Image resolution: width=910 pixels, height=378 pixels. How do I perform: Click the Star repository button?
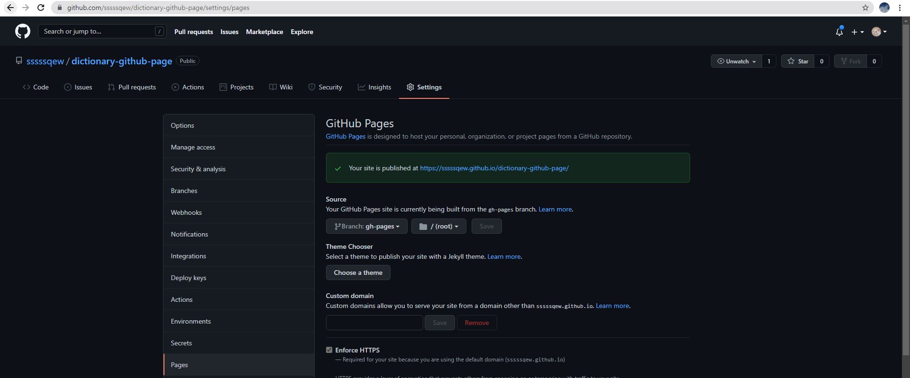798,61
